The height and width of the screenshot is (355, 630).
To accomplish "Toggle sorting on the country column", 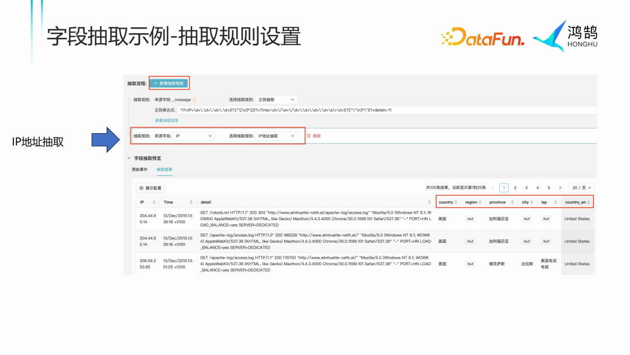I will tap(456, 202).
